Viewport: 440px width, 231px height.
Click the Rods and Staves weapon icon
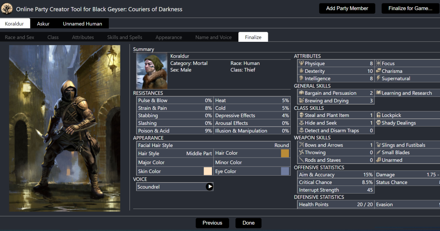pos(301,160)
